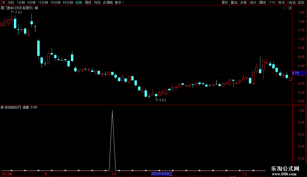Click the 7.00 price axis label
307x177 pixels.
click(301, 39)
